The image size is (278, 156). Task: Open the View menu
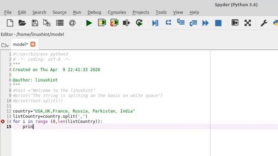coord(178,12)
